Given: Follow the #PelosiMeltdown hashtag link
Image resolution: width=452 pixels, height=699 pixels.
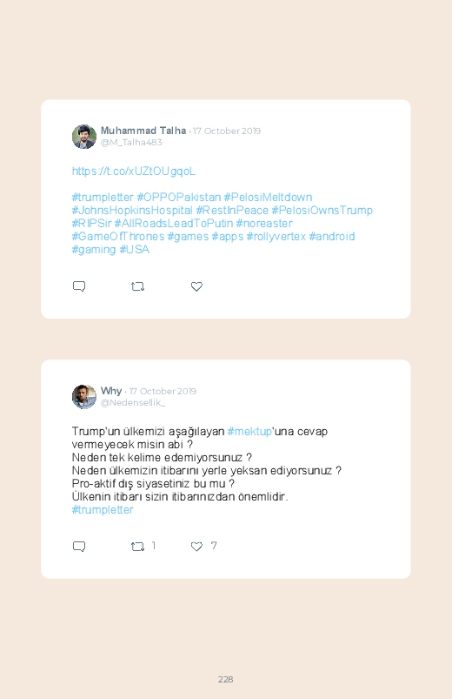Looking at the screenshot, I should (268, 197).
